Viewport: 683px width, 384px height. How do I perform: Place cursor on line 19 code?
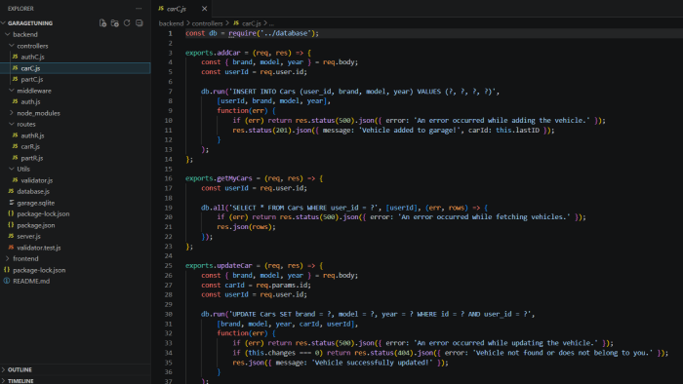(344, 208)
